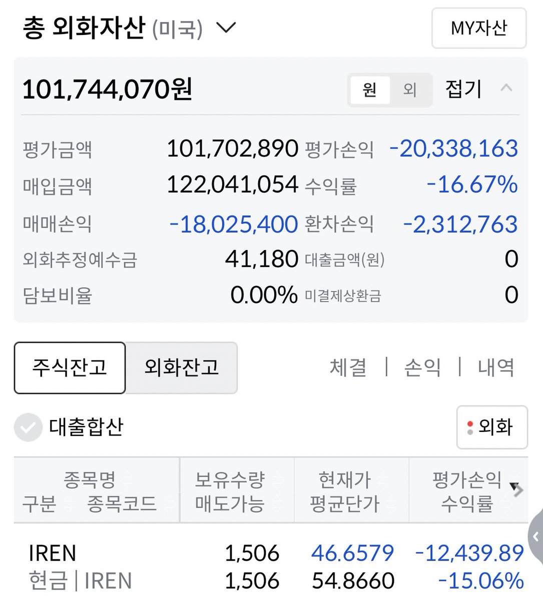Click IREN current price 46.6579
Viewport: 543px width, 600px height.
(x=353, y=553)
